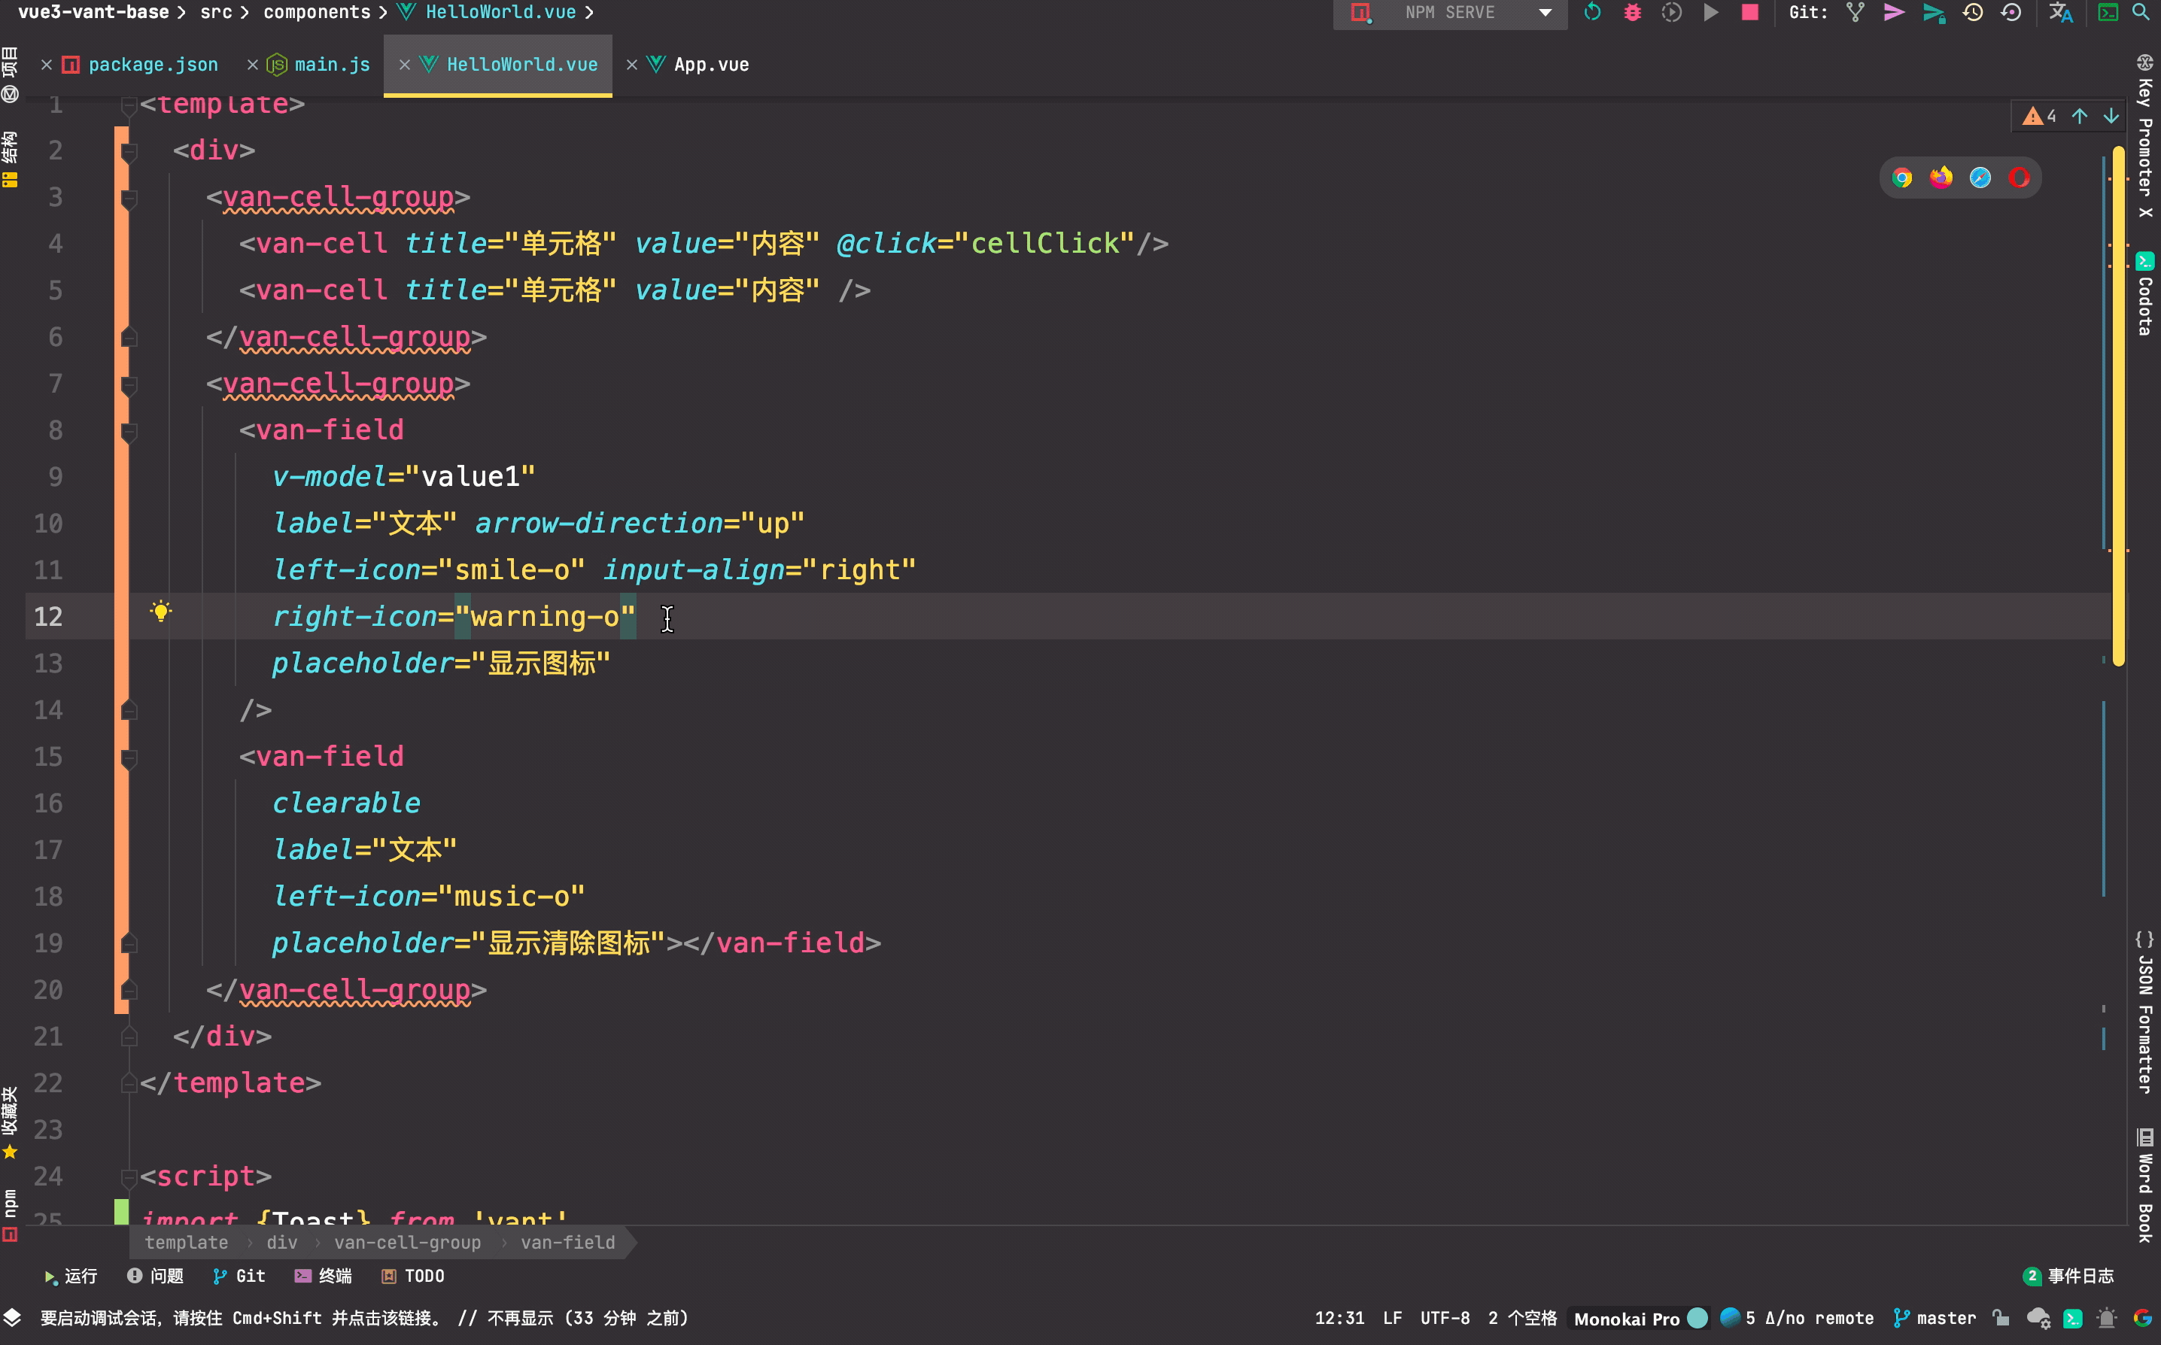Collapse the van-field fold on line 8
2161x1345 pixels.
tap(129, 432)
